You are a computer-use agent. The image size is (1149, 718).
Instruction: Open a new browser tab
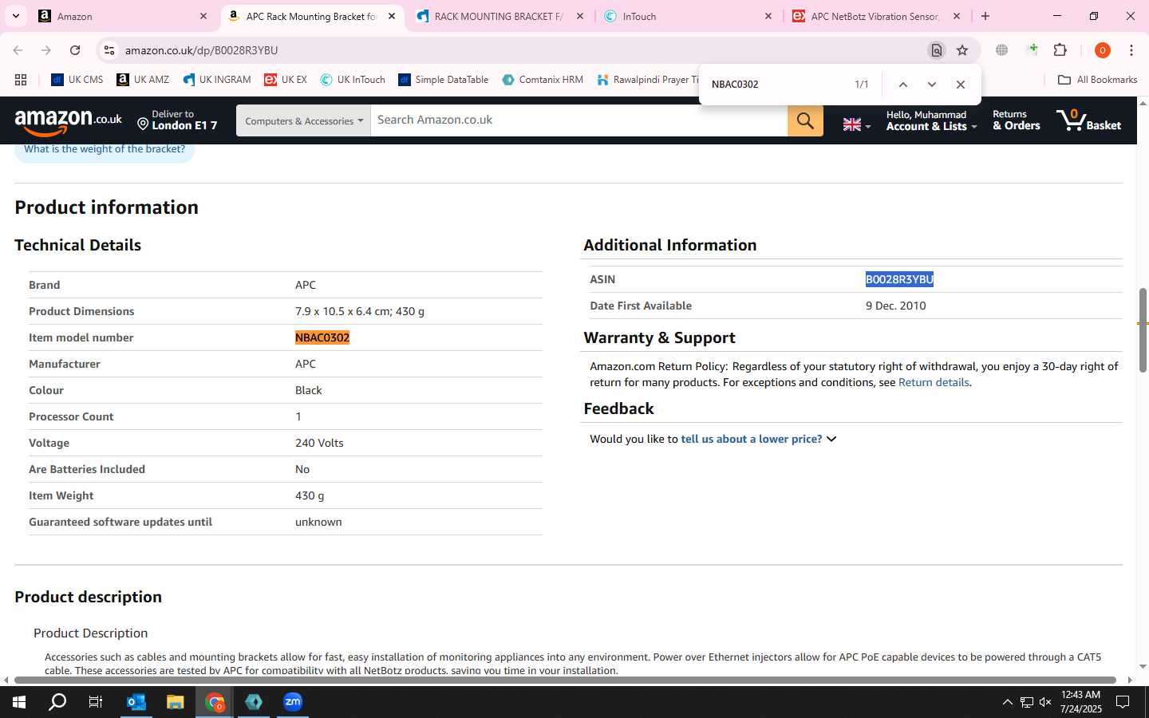985,16
